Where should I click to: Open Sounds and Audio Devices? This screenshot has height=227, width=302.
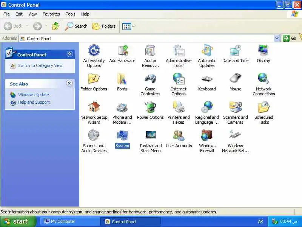tap(94, 141)
